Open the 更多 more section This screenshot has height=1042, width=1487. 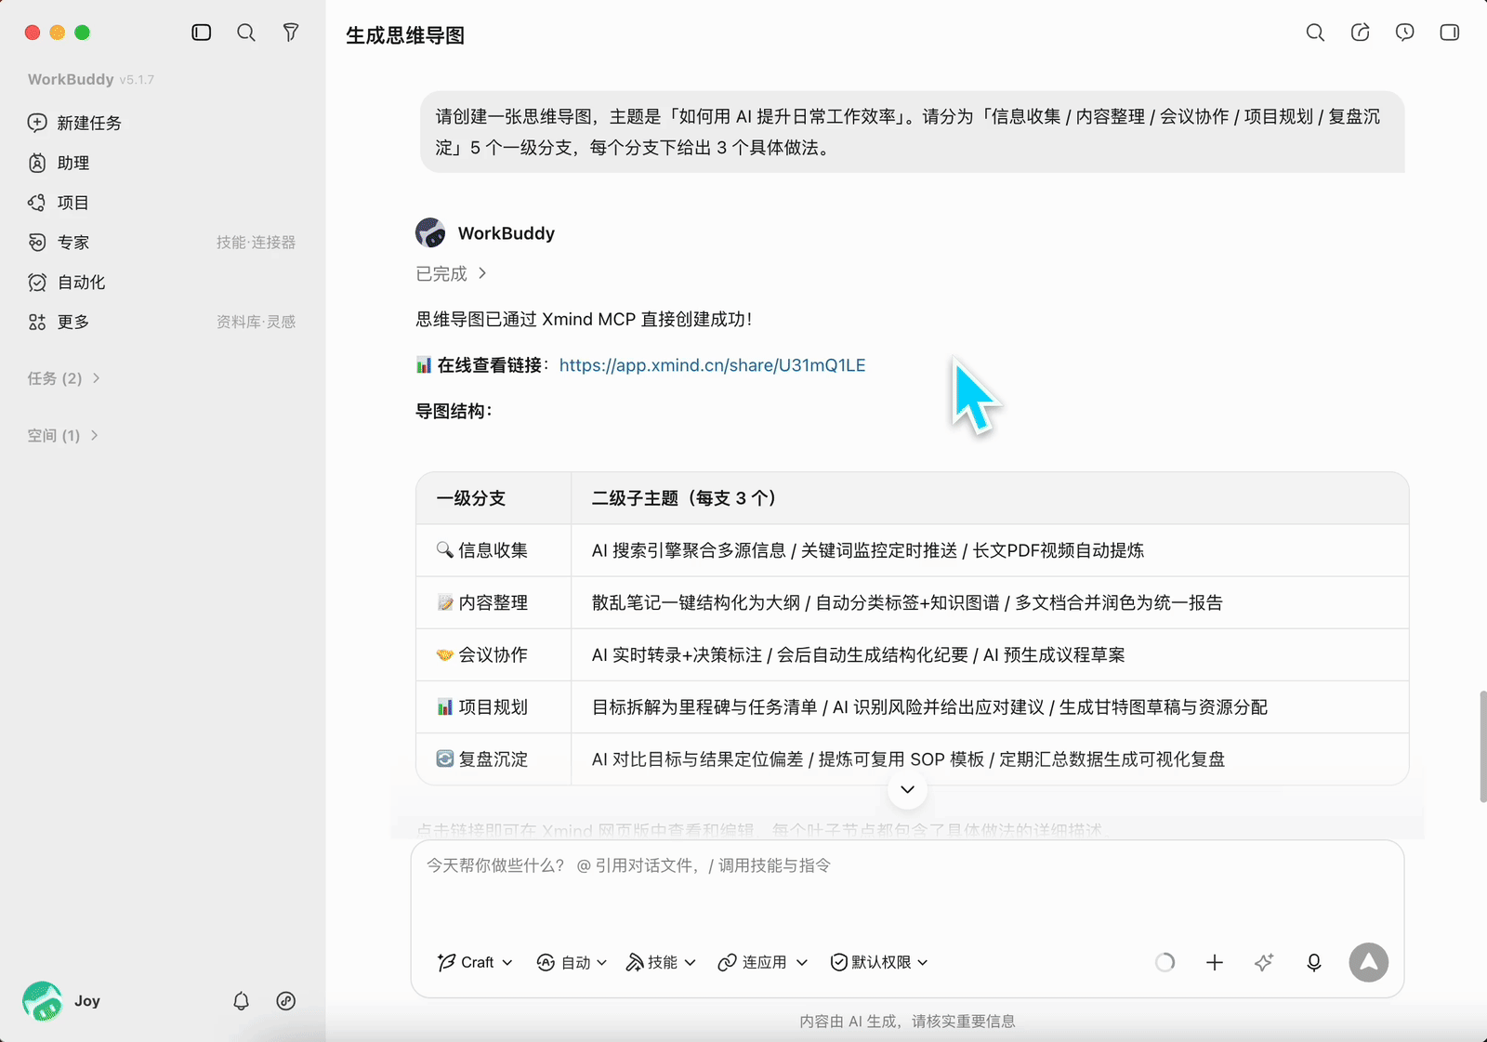point(59,323)
